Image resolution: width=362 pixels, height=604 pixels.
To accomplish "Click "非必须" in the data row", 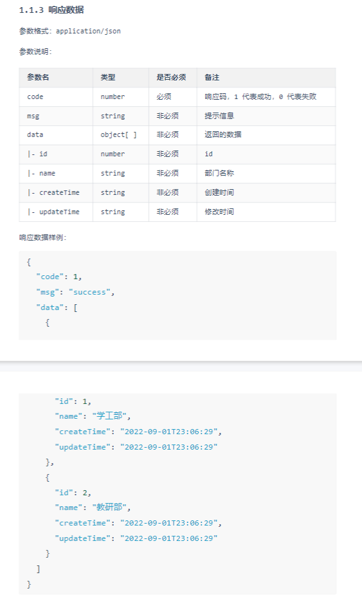I will tap(168, 134).
